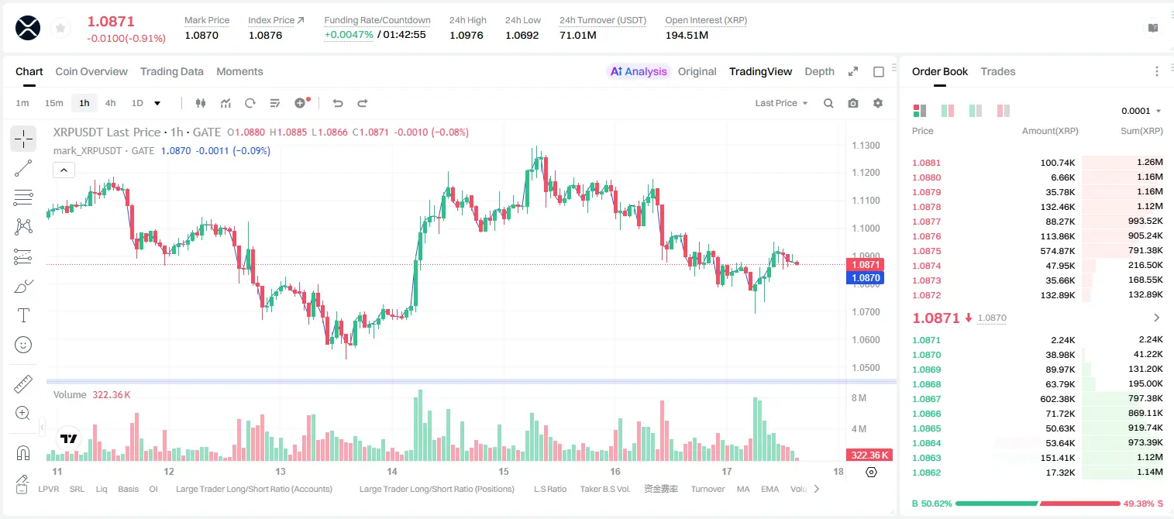The image size is (1174, 519).
Task: Select the 4h timeframe button
Action: [110, 103]
